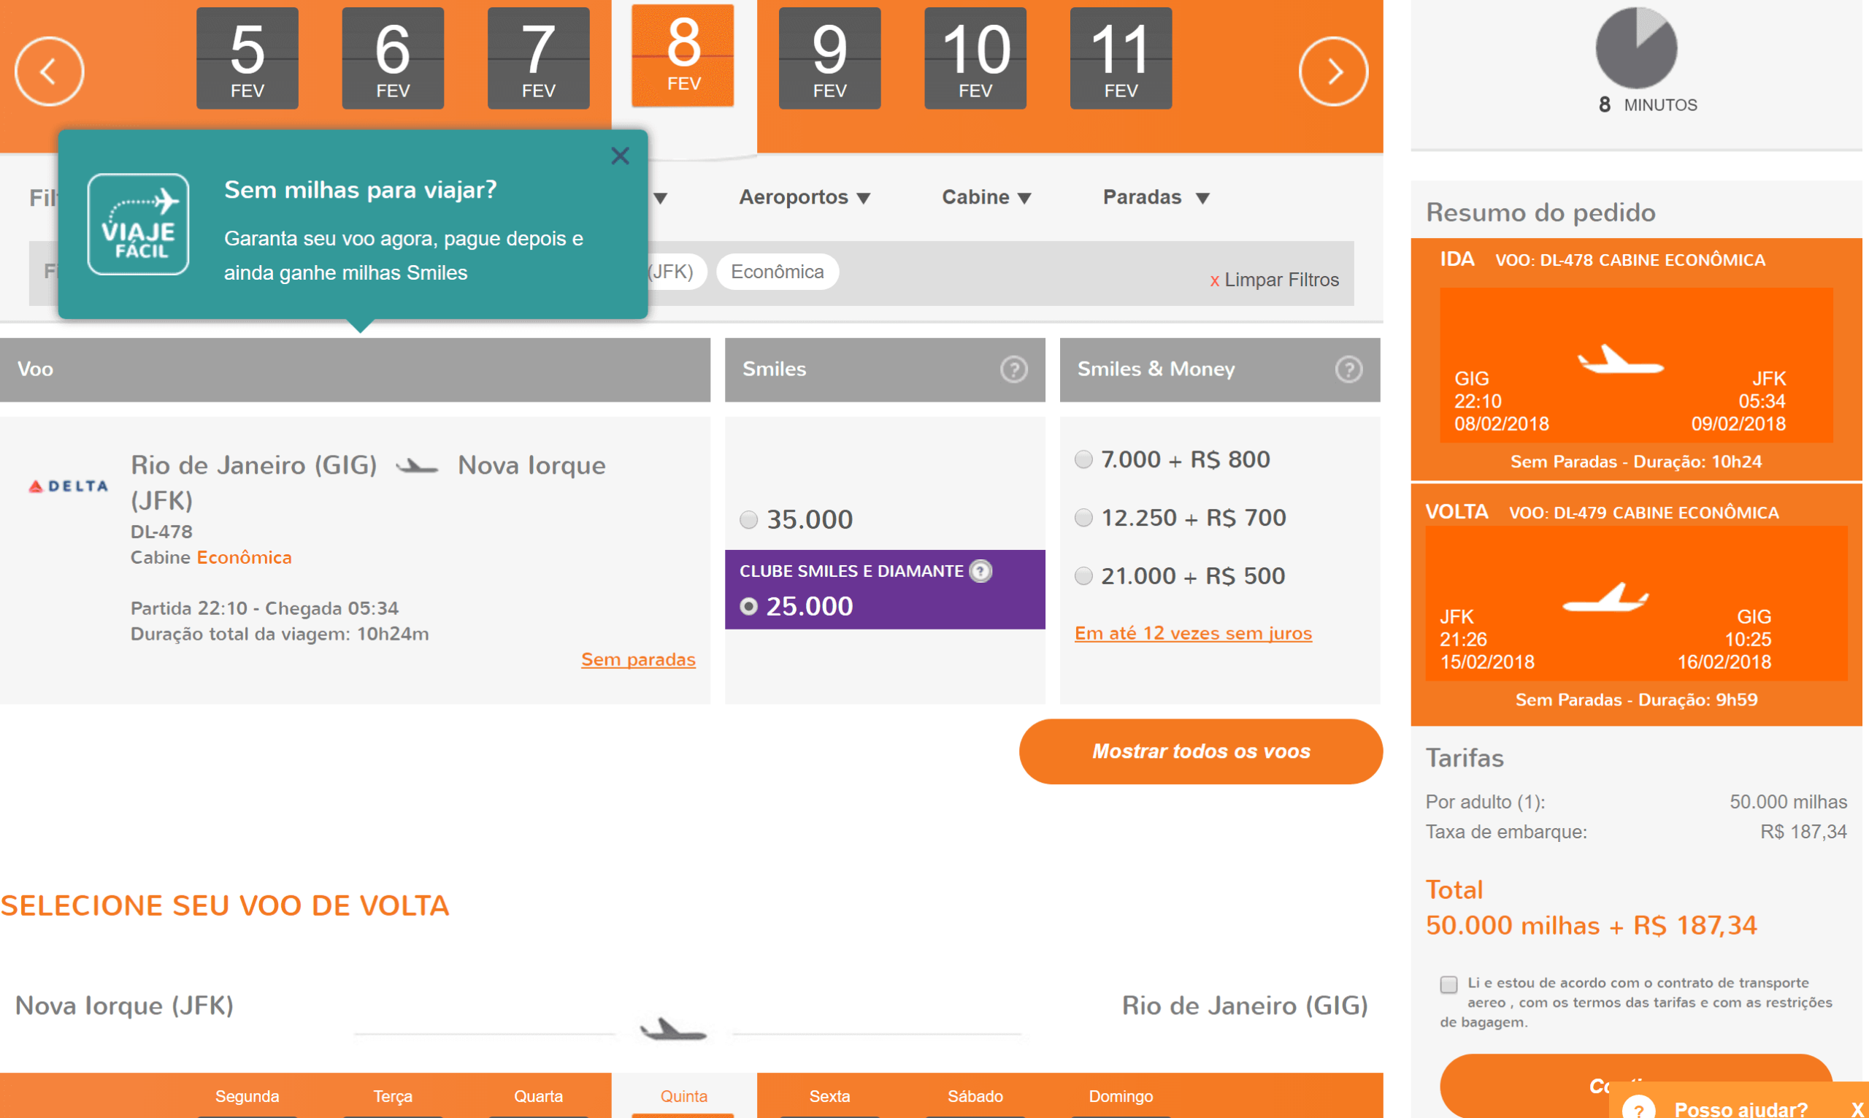Choose 7.000 + R$ 800 option
1869x1118 pixels.
pos(1083,459)
